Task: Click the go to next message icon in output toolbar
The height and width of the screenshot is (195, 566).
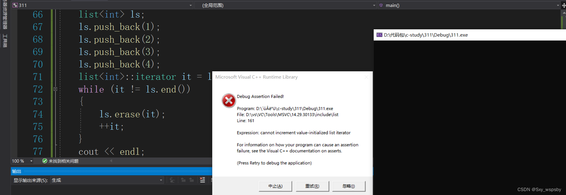Action: pos(191,180)
